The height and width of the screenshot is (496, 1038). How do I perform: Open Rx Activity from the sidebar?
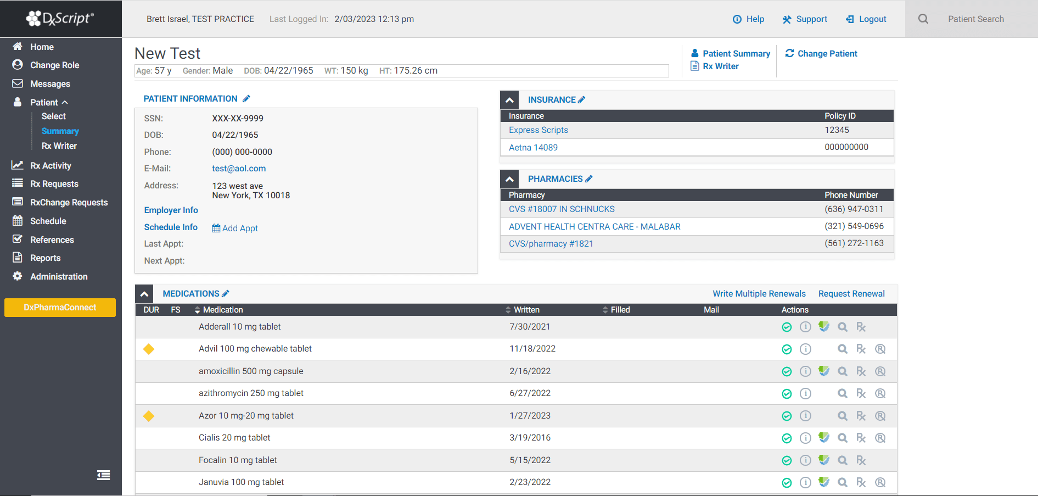coord(51,165)
